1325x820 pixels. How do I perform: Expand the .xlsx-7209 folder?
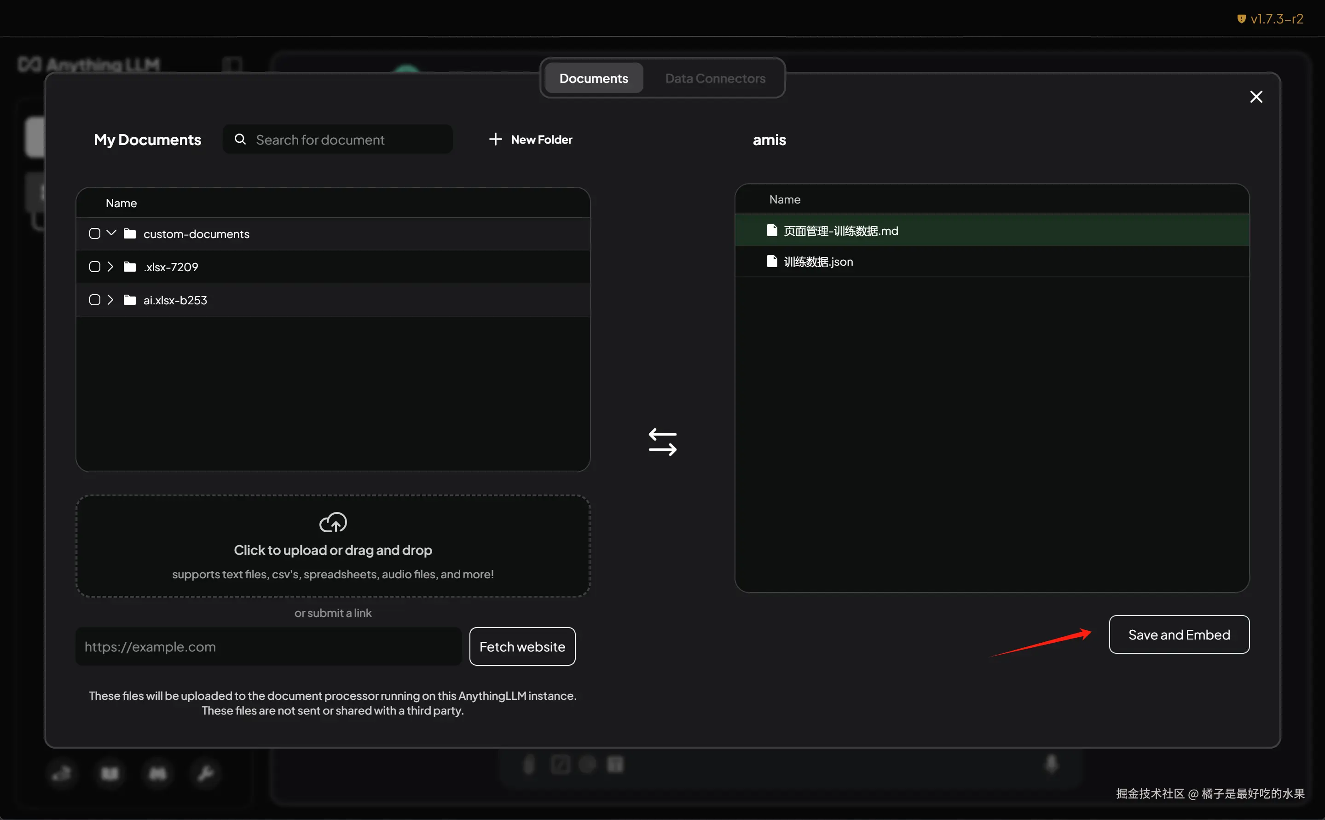pos(110,267)
